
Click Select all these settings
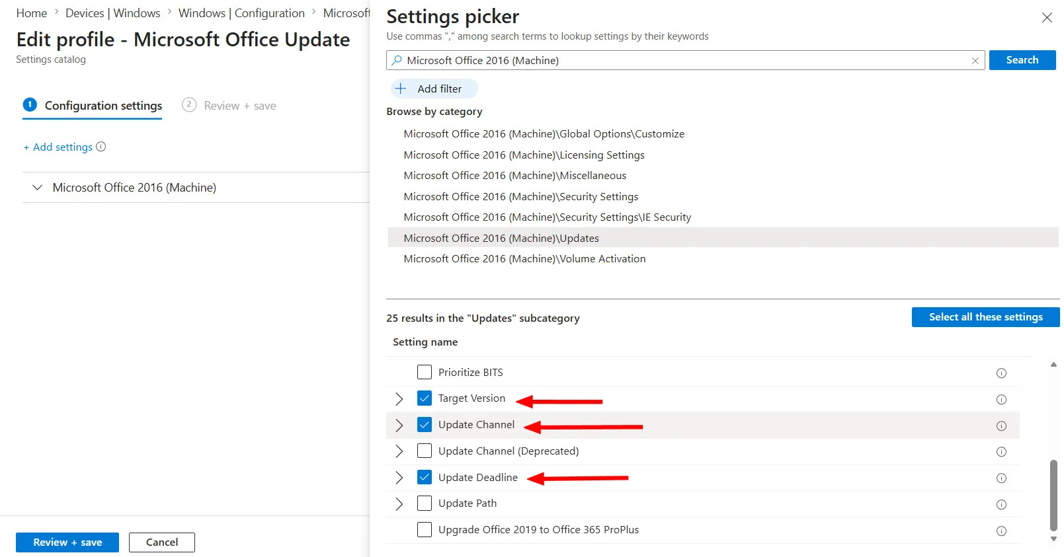click(x=985, y=317)
